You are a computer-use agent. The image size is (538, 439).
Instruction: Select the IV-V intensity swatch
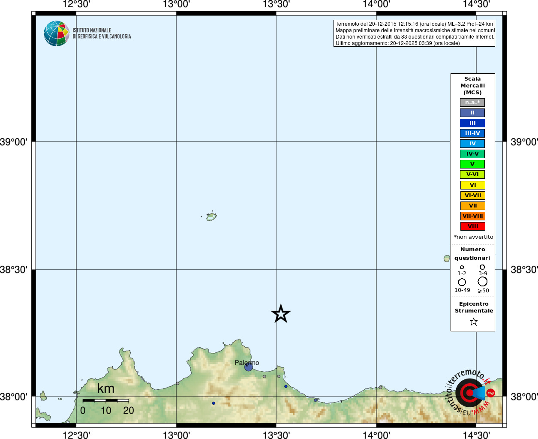click(x=472, y=154)
